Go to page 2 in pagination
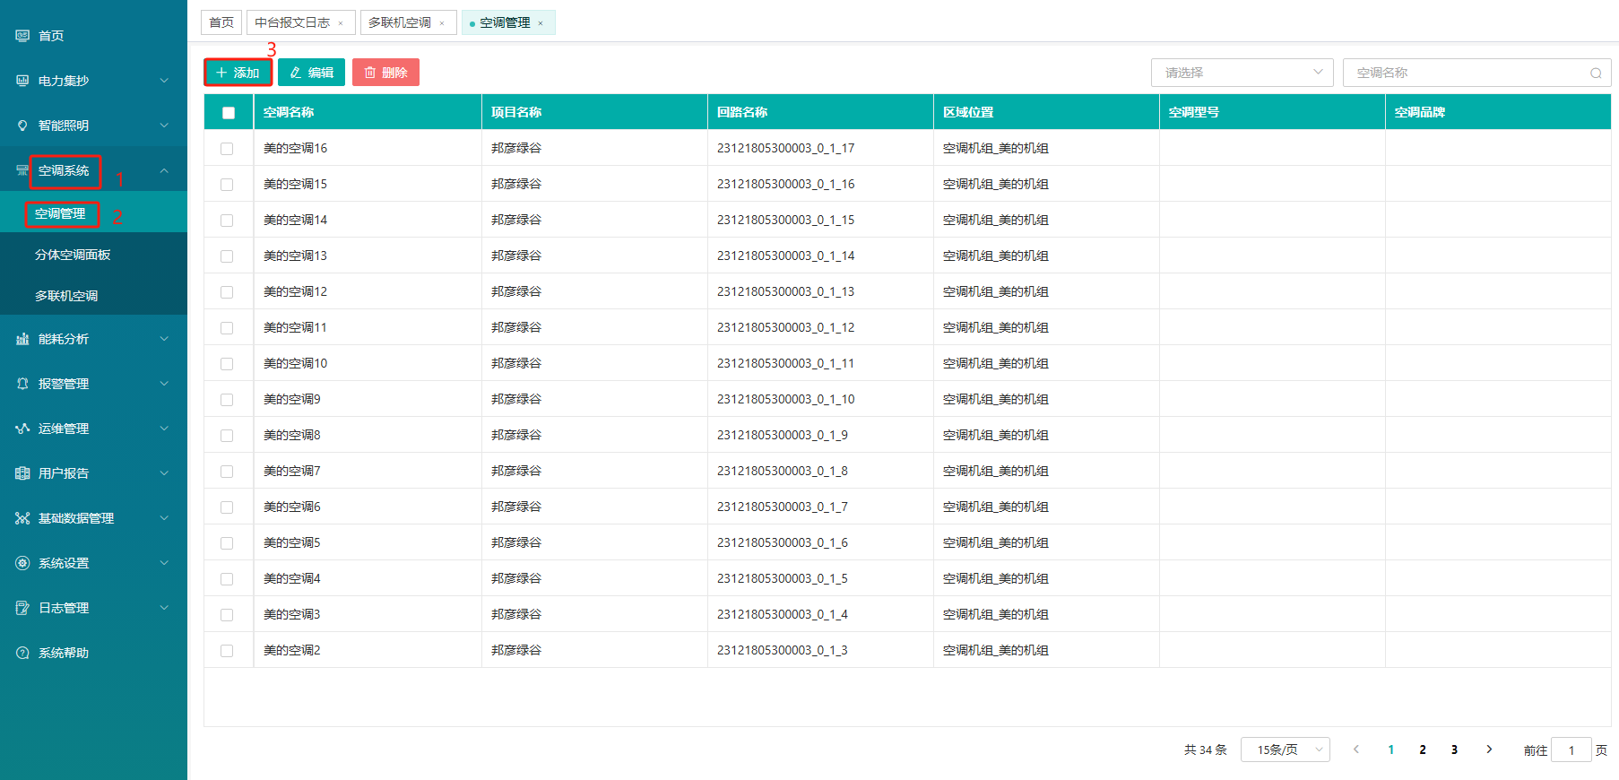This screenshot has height=780, width=1619. pos(1423,750)
